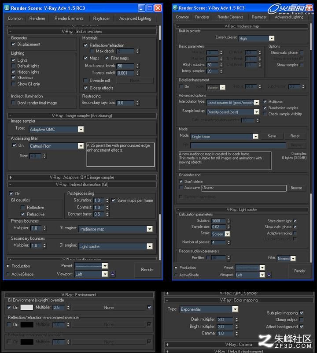Click GI Environment Multiplier spinner arrows
The width and height of the screenshot is (317, 353).
68,307
